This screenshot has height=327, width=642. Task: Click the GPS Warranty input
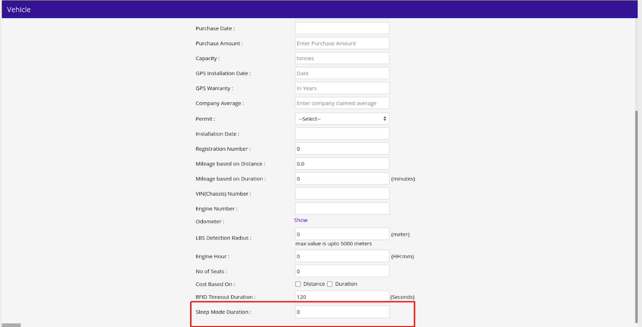(342, 88)
